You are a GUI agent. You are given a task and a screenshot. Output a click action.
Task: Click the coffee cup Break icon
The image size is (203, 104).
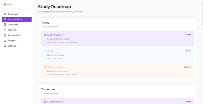click(x=45, y=51)
